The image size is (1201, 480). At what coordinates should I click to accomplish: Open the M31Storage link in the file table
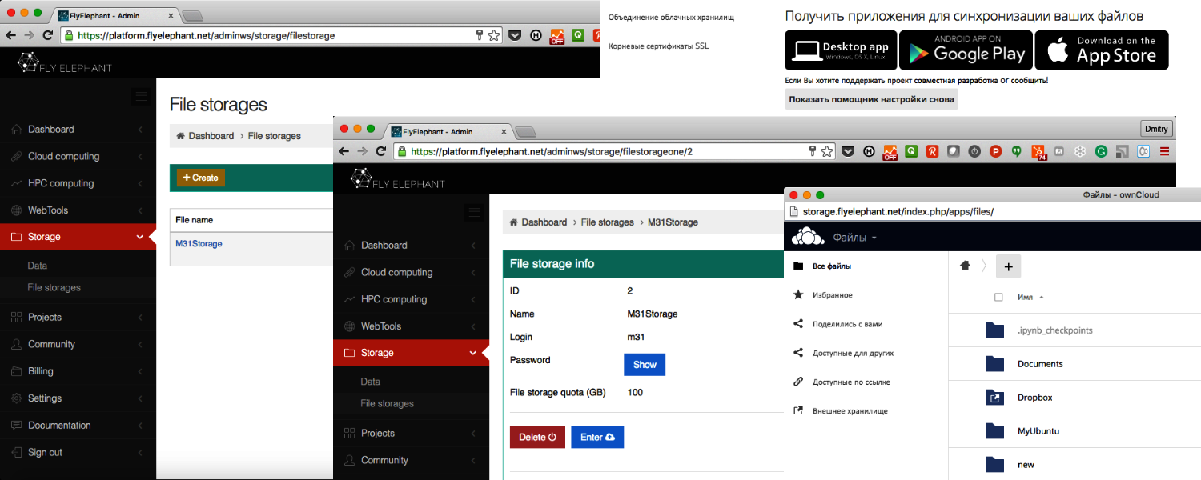(x=199, y=244)
